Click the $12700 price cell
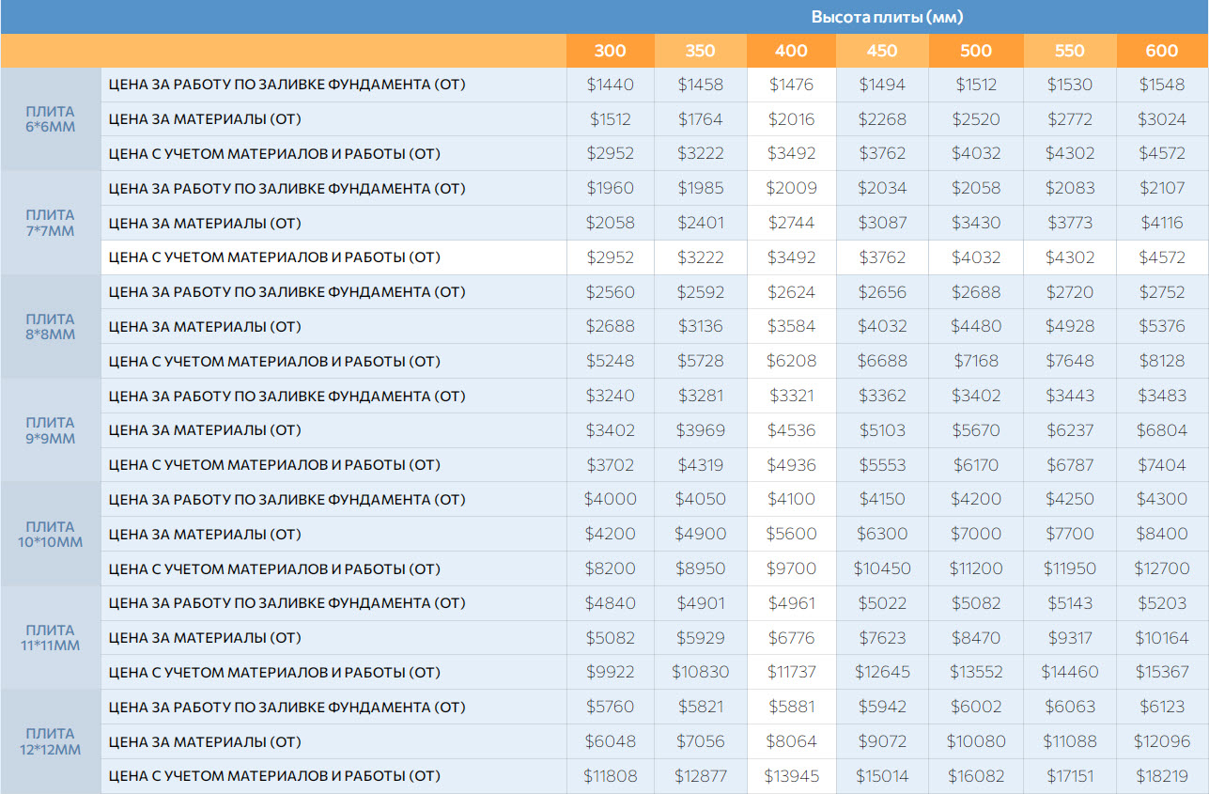This screenshot has width=1209, height=794. 1162,569
